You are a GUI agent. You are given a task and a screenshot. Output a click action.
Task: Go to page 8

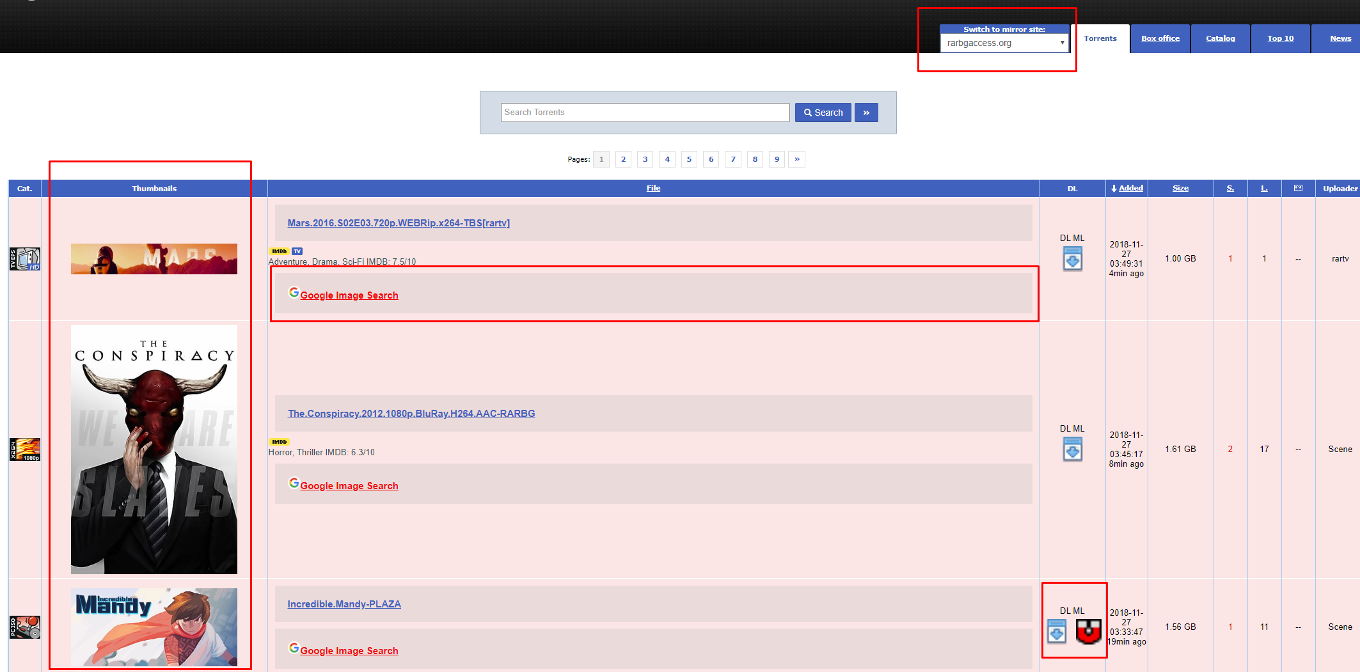click(x=755, y=159)
